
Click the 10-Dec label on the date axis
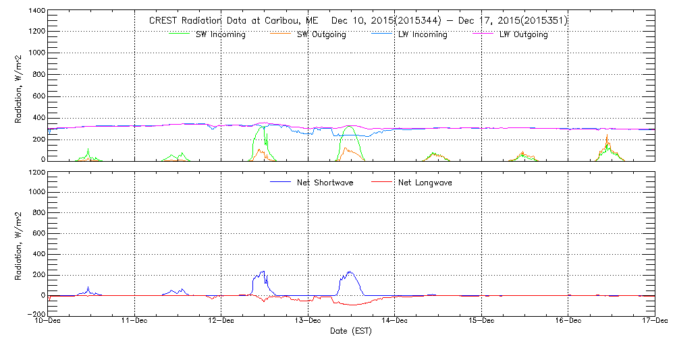48,321
